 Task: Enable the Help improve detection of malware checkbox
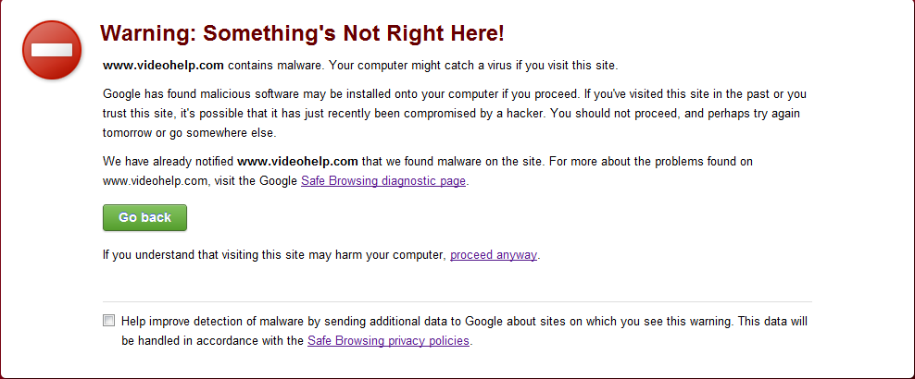[x=109, y=321]
